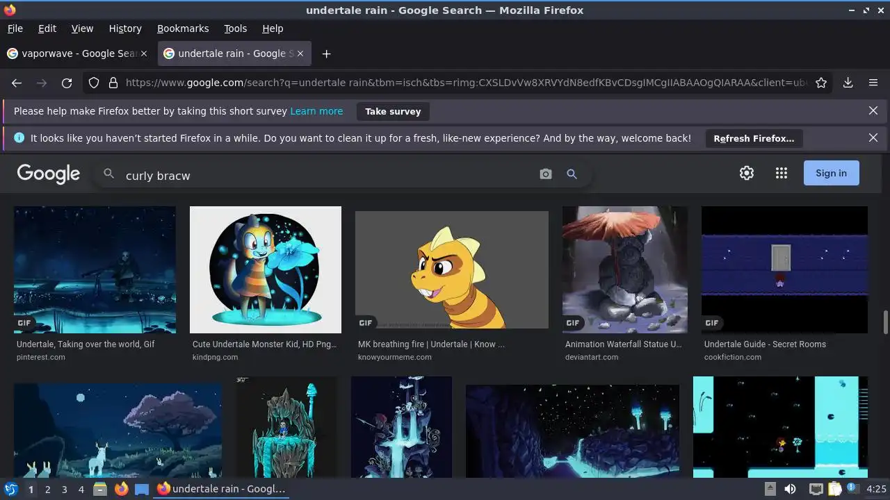Open the Edit menu
This screenshot has height=500, width=890.
tap(47, 28)
